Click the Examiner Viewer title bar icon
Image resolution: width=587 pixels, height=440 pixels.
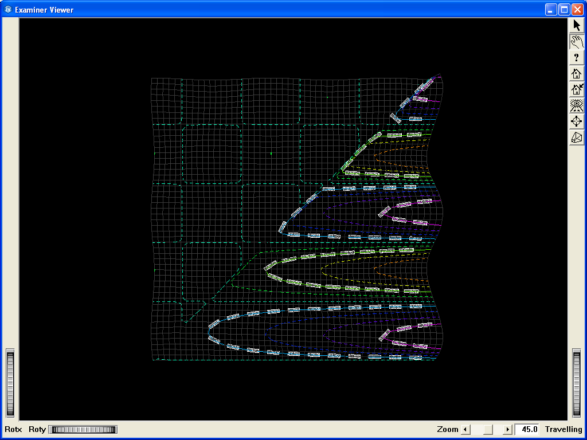point(8,10)
